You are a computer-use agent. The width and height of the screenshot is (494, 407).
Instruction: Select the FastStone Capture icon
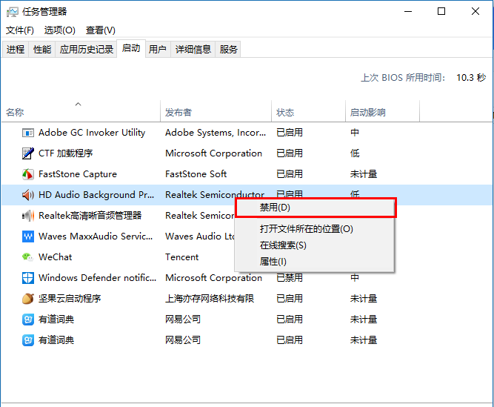pos(27,174)
